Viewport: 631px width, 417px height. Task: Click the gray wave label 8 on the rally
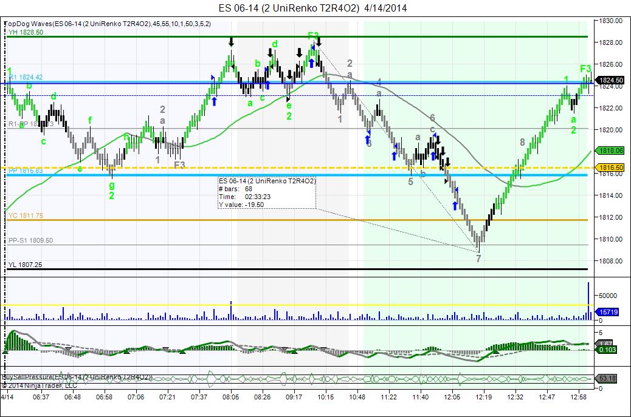click(x=522, y=142)
